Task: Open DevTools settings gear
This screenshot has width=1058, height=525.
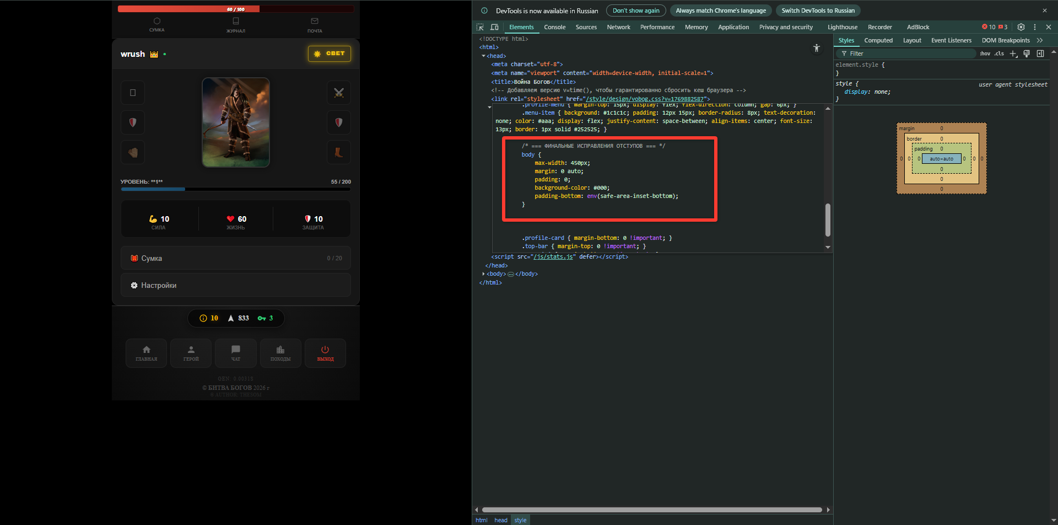Action: (1021, 27)
